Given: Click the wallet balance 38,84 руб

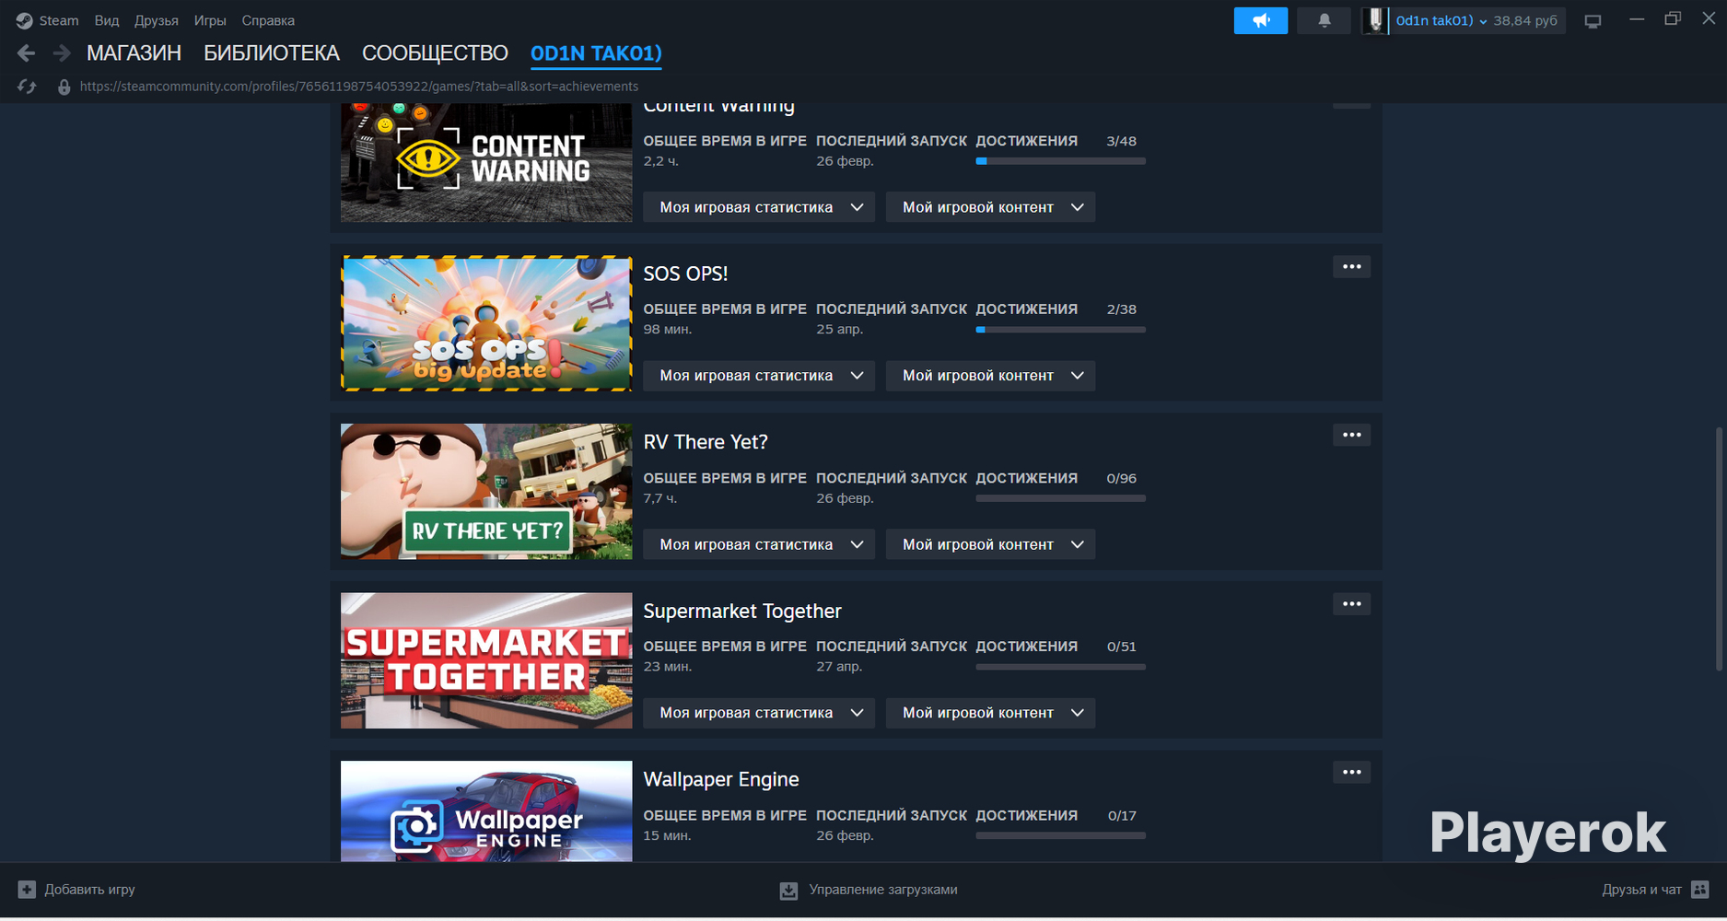Looking at the screenshot, I should click(x=1525, y=20).
